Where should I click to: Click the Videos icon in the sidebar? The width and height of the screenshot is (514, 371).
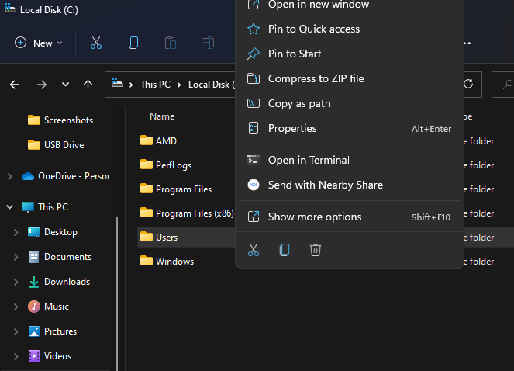coord(34,356)
